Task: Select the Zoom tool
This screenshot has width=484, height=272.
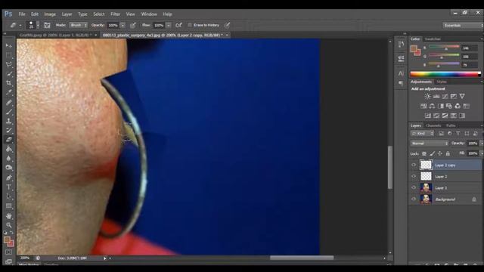Action: (x=9, y=225)
